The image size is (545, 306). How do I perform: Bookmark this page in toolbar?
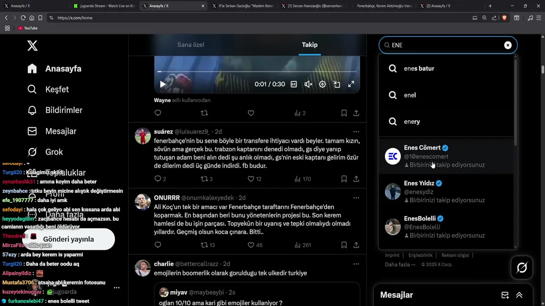[x=40, y=18]
